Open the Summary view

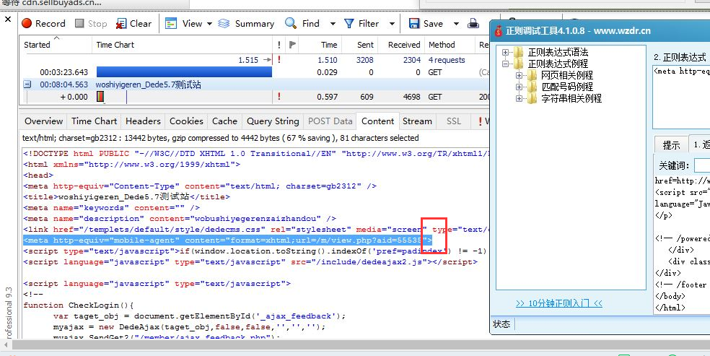[x=246, y=24]
